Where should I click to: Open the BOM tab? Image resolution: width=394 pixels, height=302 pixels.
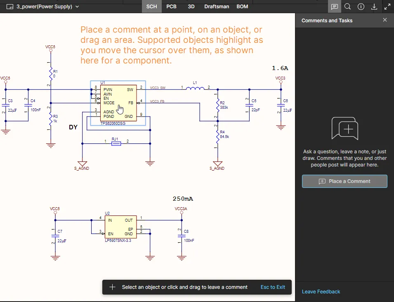(x=242, y=7)
